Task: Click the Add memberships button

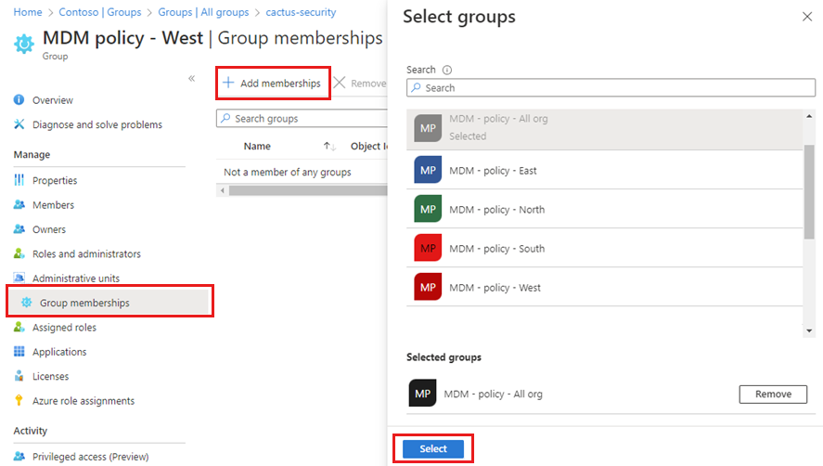Action: pos(273,84)
